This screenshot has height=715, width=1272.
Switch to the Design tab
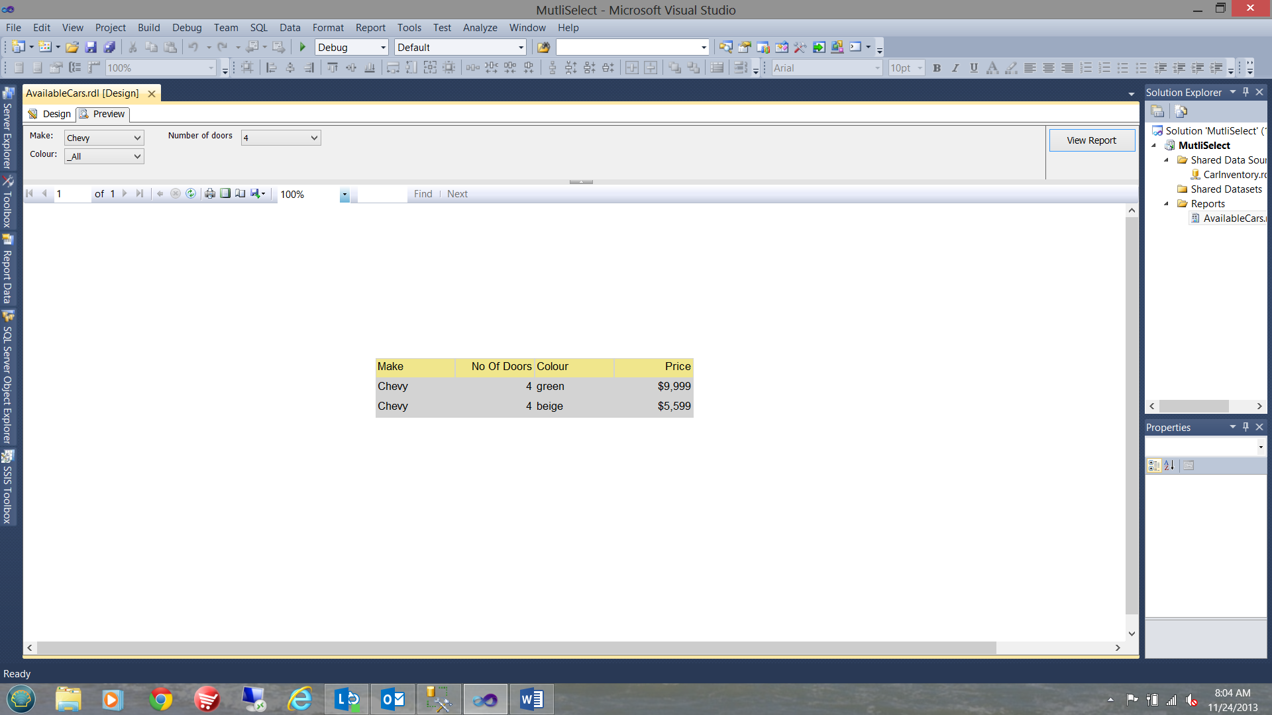(x=50, y=114)
